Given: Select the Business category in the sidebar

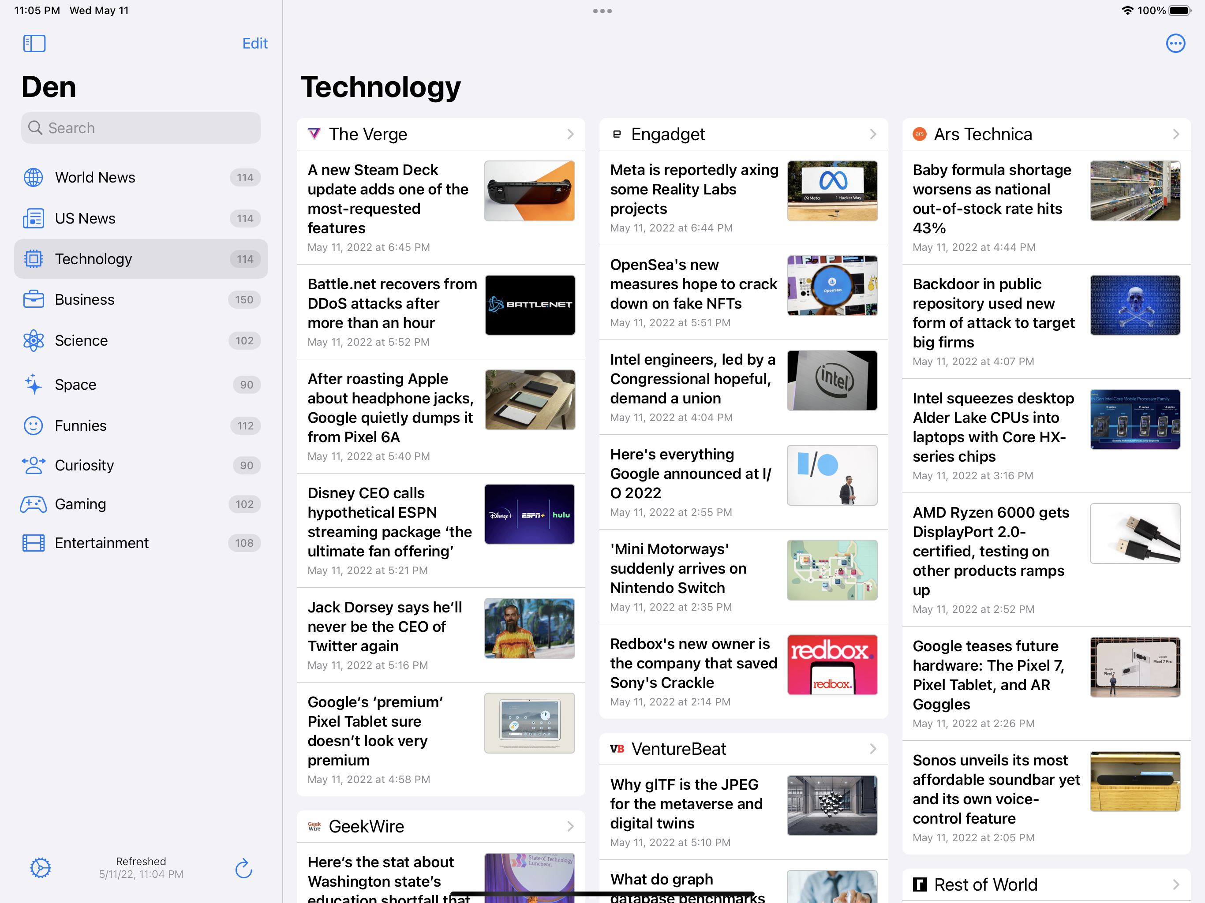Looking at the screenshot, I should pos(84,299).
